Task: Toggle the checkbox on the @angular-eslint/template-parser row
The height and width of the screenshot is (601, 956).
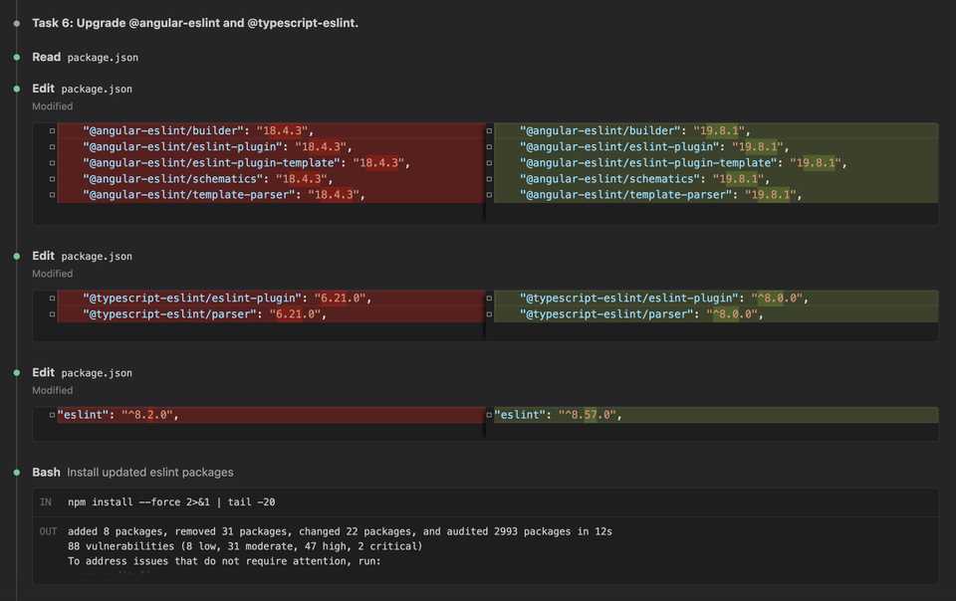Action: click(52, 194)
